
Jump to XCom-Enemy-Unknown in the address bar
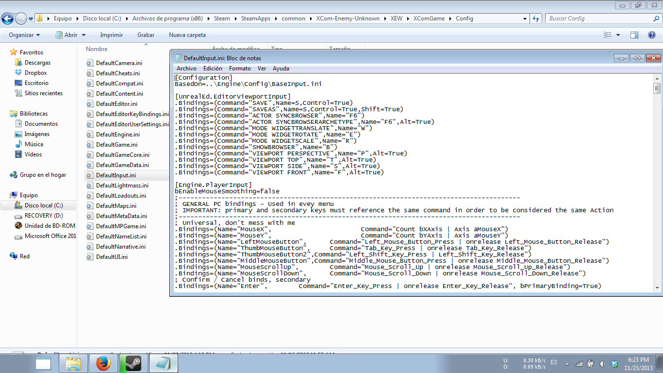click(348, 18)
